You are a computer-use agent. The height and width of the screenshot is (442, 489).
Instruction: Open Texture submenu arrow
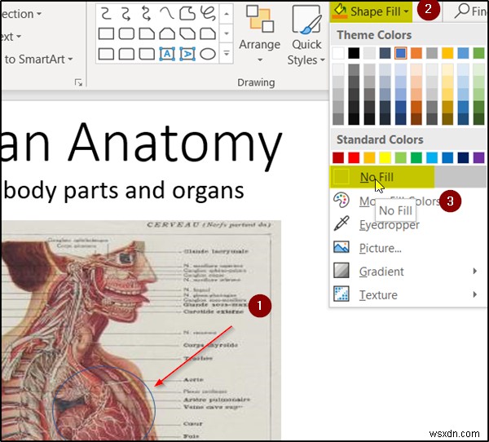pos(474,294)
